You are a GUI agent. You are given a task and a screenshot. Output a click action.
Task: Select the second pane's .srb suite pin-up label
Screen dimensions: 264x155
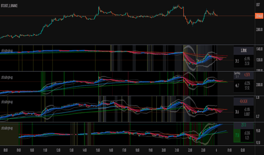pos(7,77)
